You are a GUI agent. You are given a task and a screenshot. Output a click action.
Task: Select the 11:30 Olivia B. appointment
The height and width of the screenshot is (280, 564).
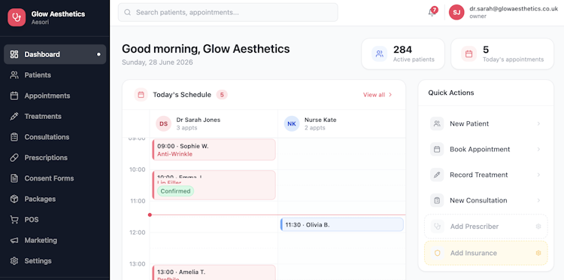point(341,224)
